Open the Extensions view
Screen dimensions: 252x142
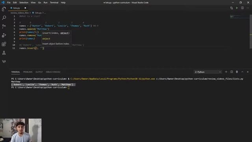click(4, 44)
